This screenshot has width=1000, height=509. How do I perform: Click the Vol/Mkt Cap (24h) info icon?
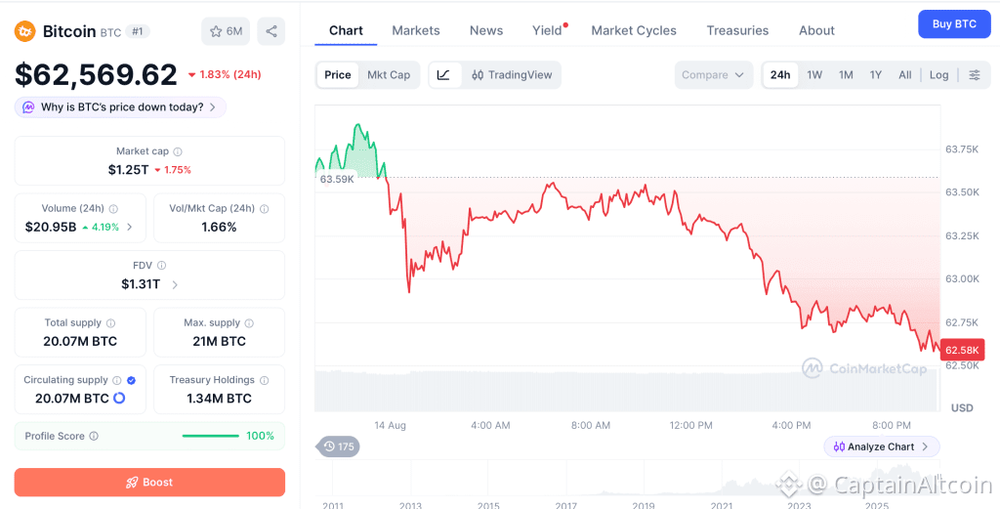(264, 208)
